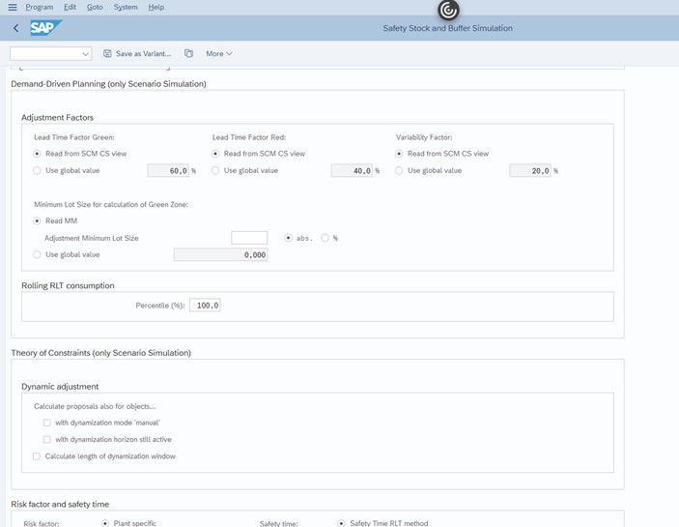
Task: Click the Percentile (%) 100,0 field
Action: coord(205,306)
